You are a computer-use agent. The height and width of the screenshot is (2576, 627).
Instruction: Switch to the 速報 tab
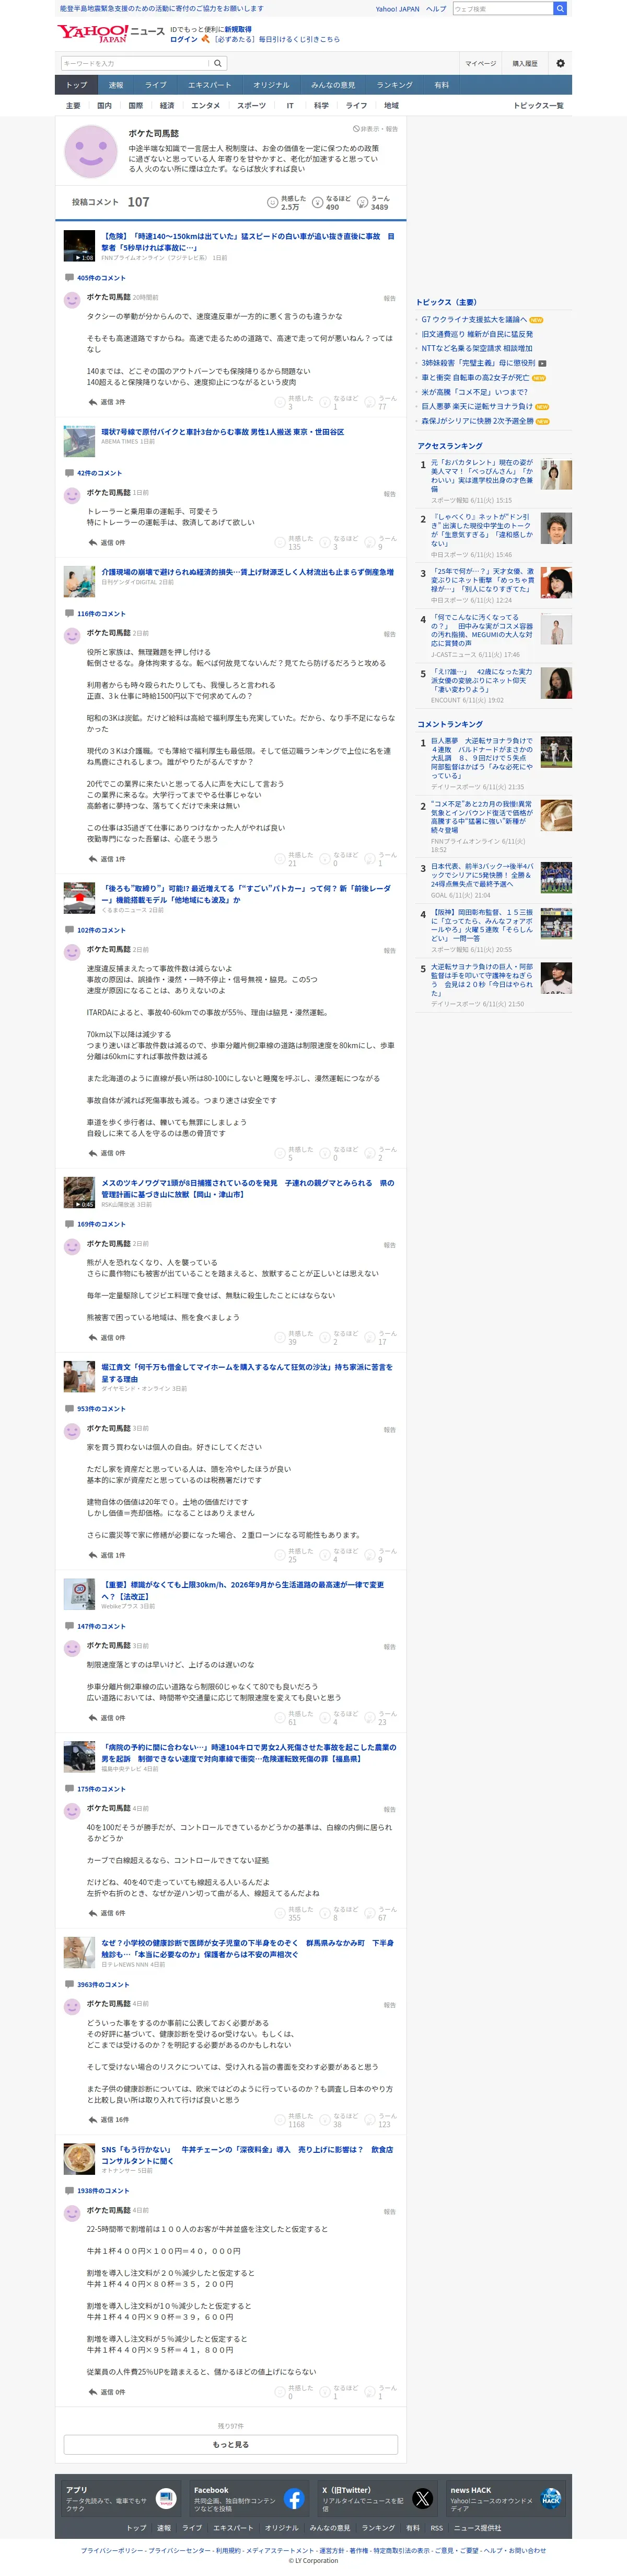pos(116,85)
